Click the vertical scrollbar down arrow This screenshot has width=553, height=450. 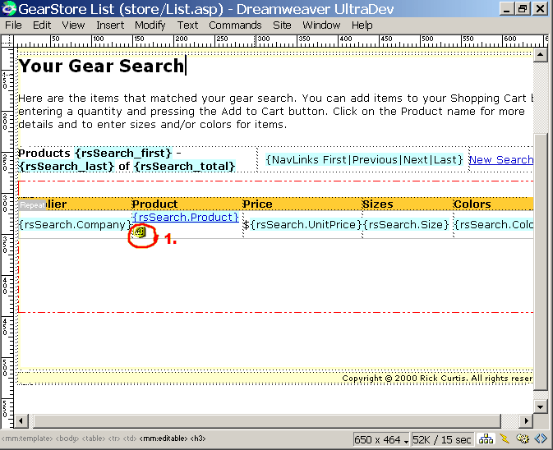[x=540, y=406]
